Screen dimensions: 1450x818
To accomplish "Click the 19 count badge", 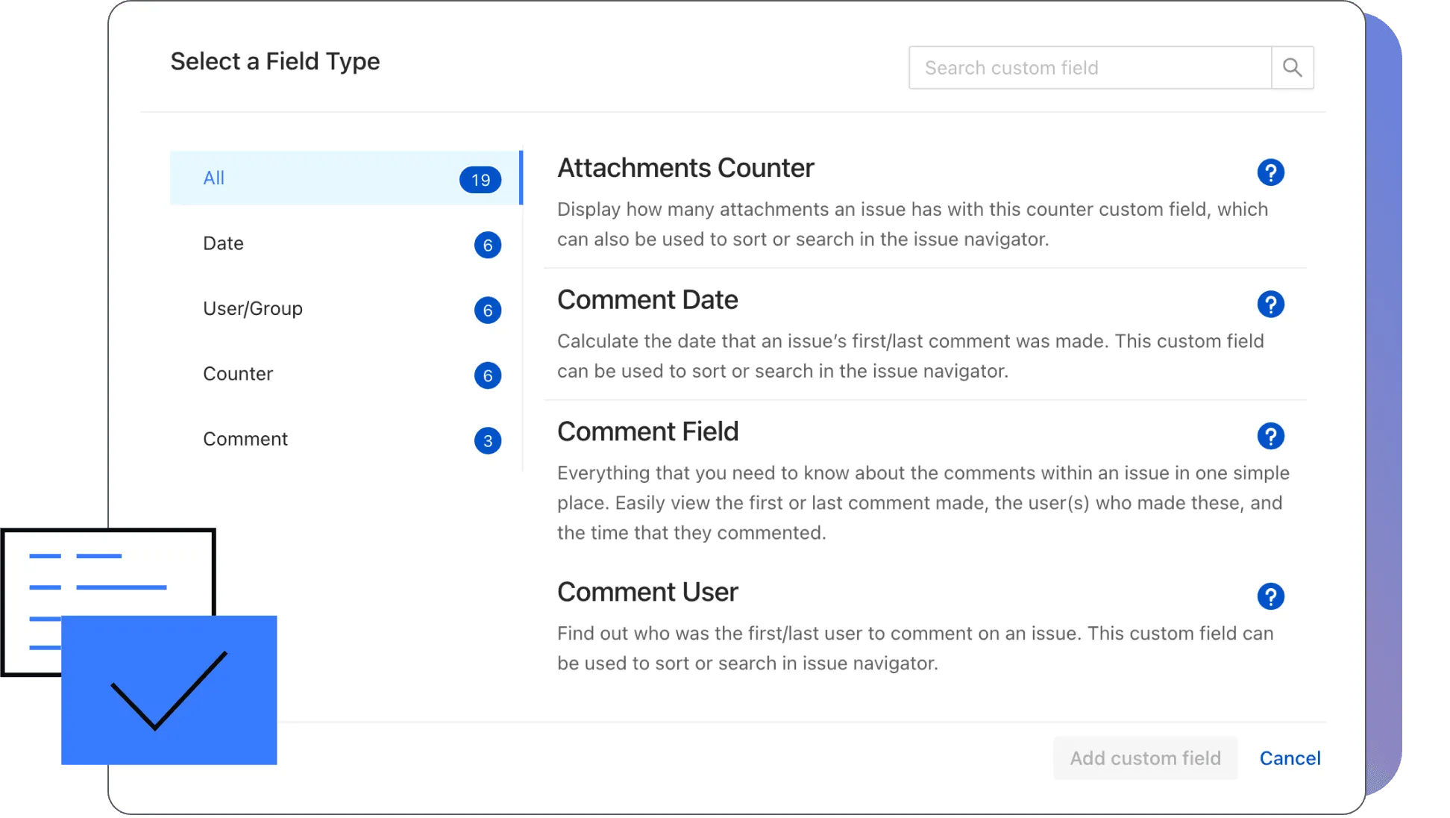I will pyautogui.click(x=480, y=180).
